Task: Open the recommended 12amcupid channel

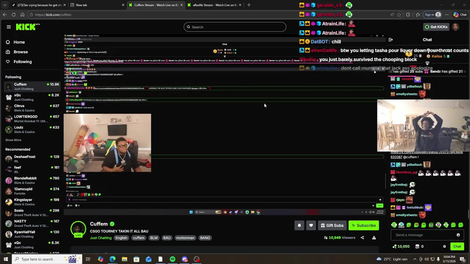Action: click(32, 191)
